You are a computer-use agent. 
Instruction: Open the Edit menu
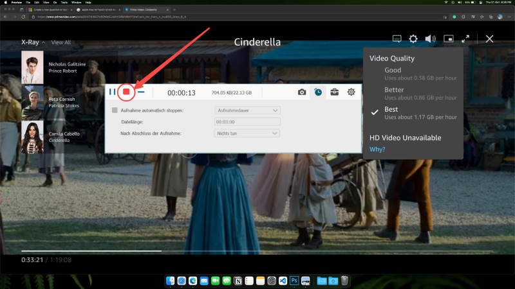click(x=37, y=3)
